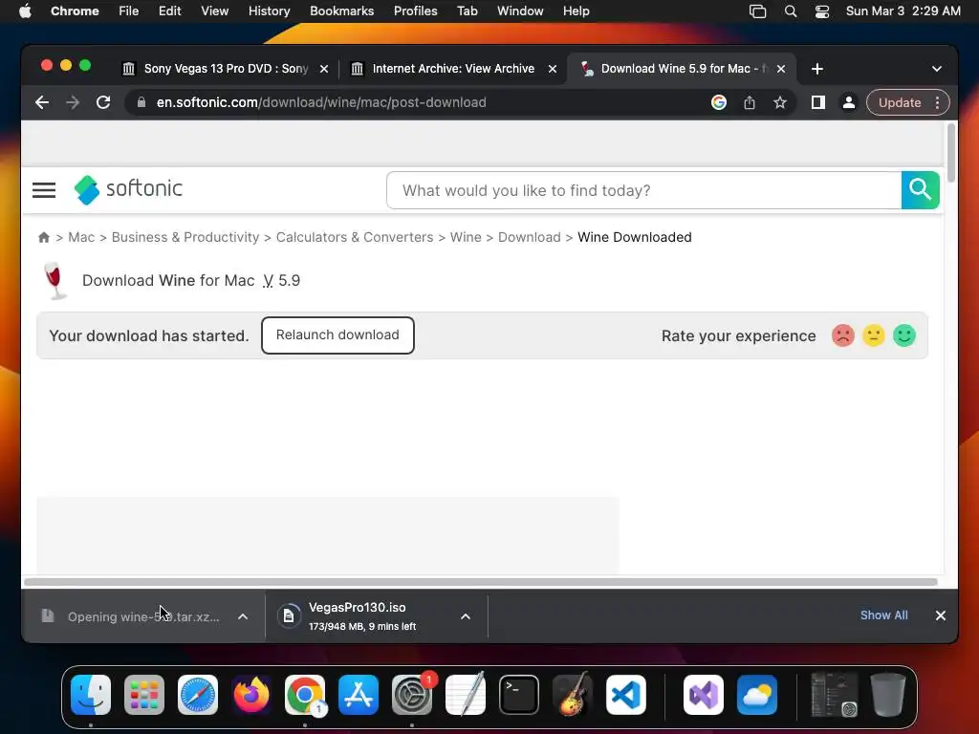The height and width of the screenshot is (734, 979).
Task: Open the Softonic hamburger menu
Action: pos(44,190)
